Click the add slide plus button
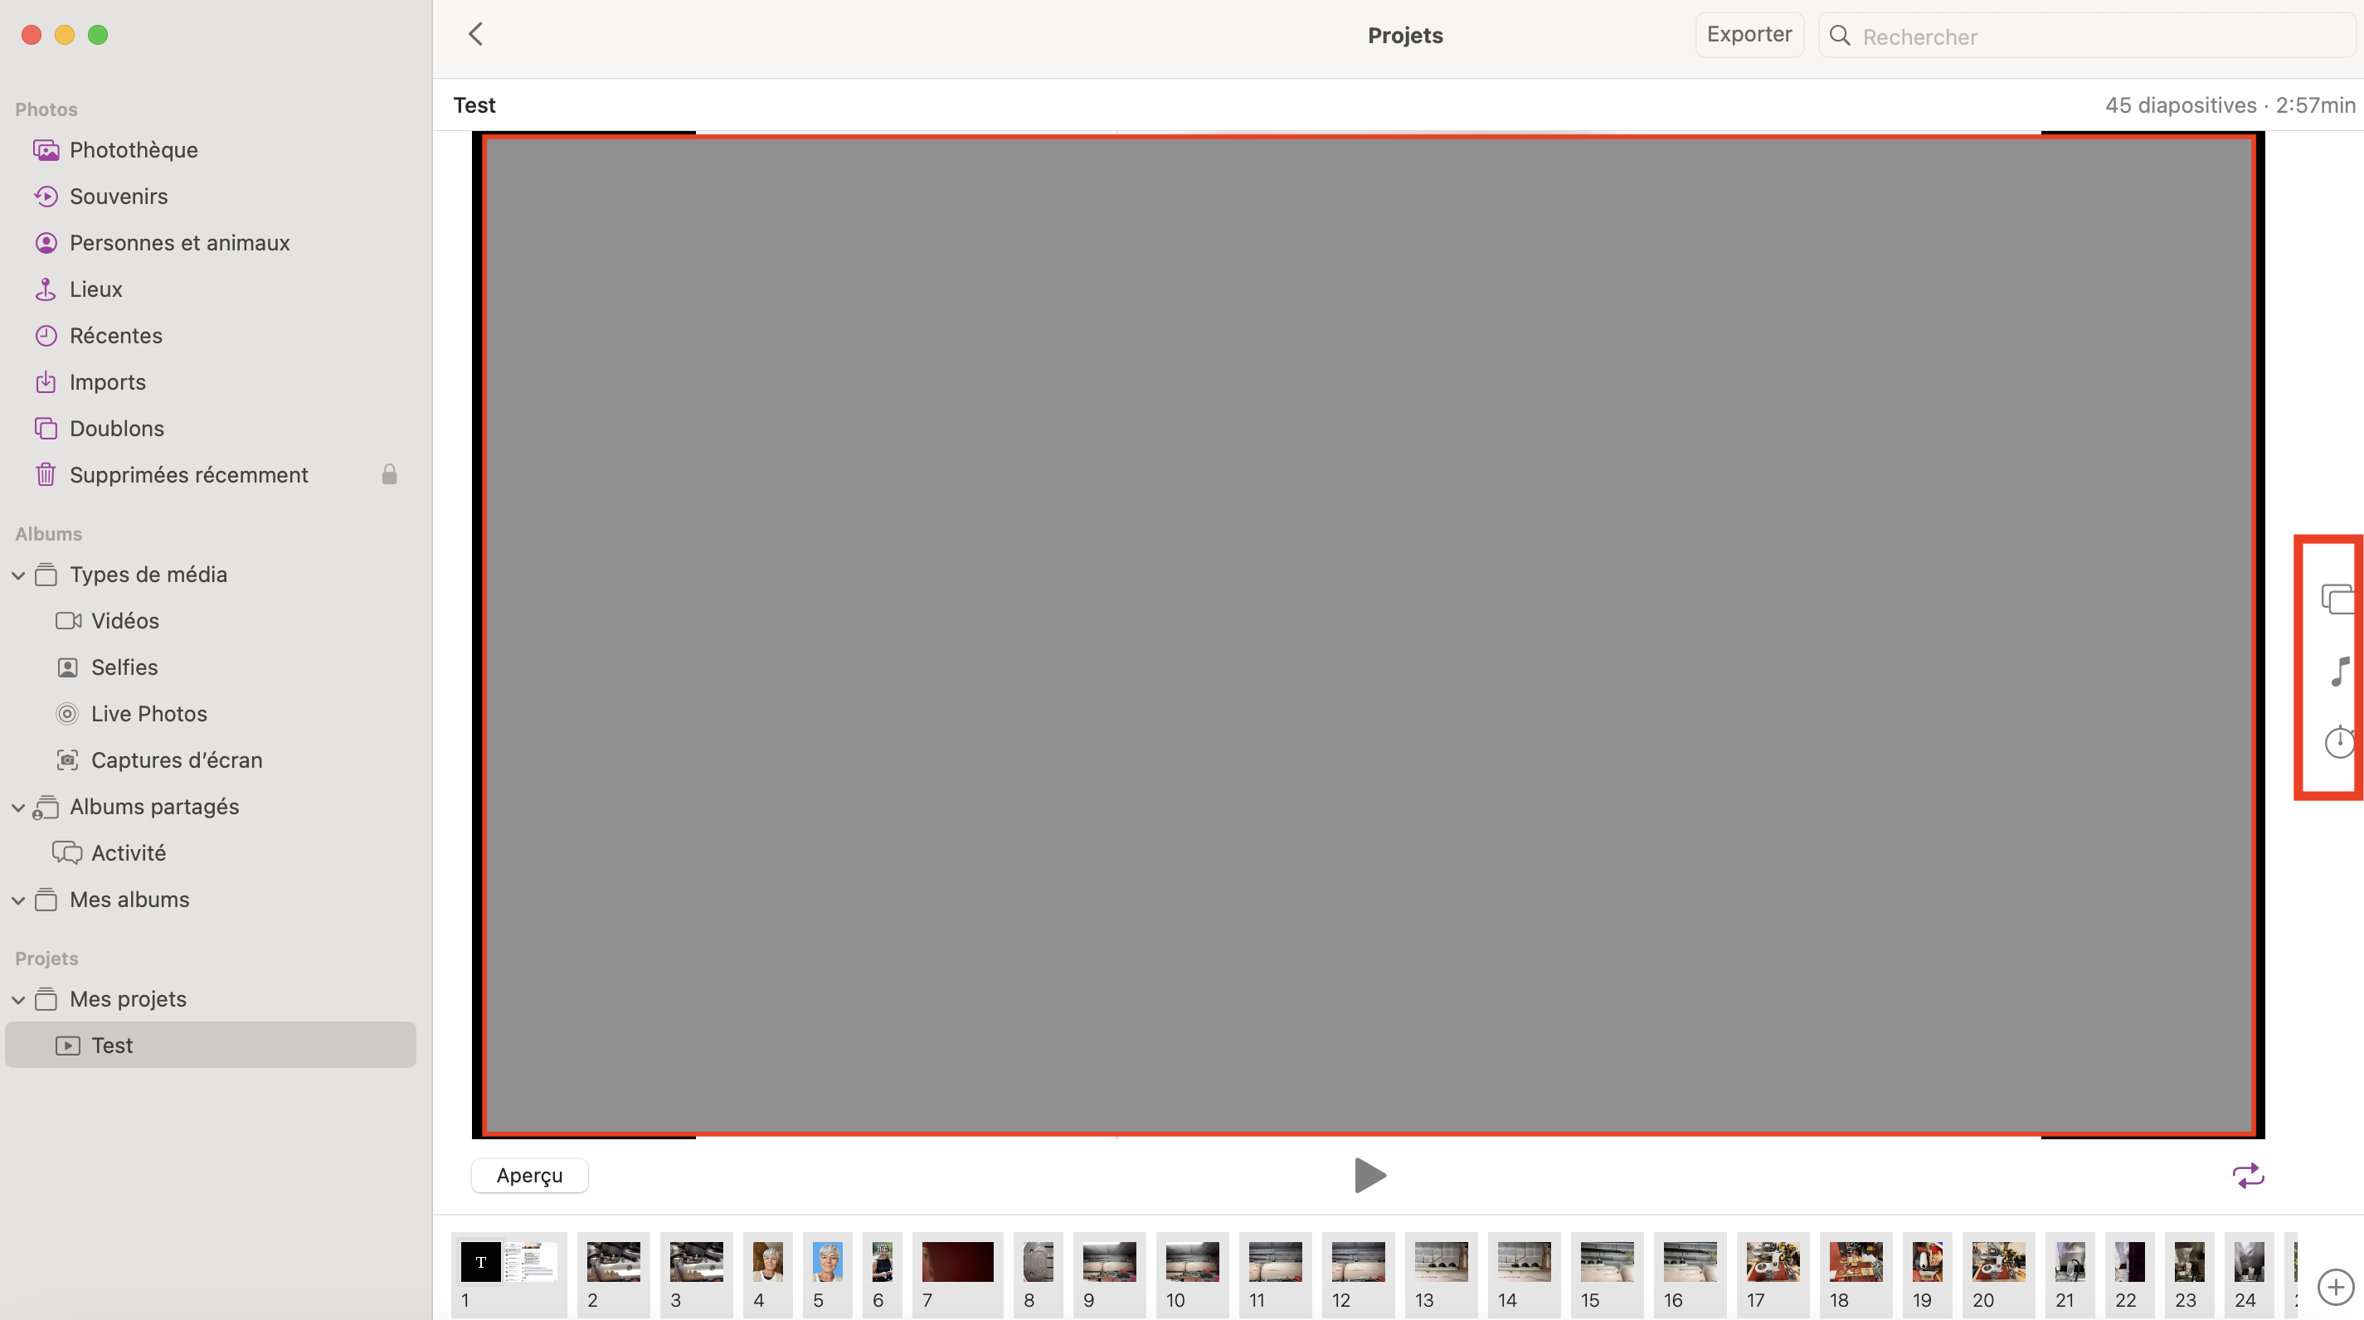This screenshot has width=2364, height=1320. [2336, 1286]
